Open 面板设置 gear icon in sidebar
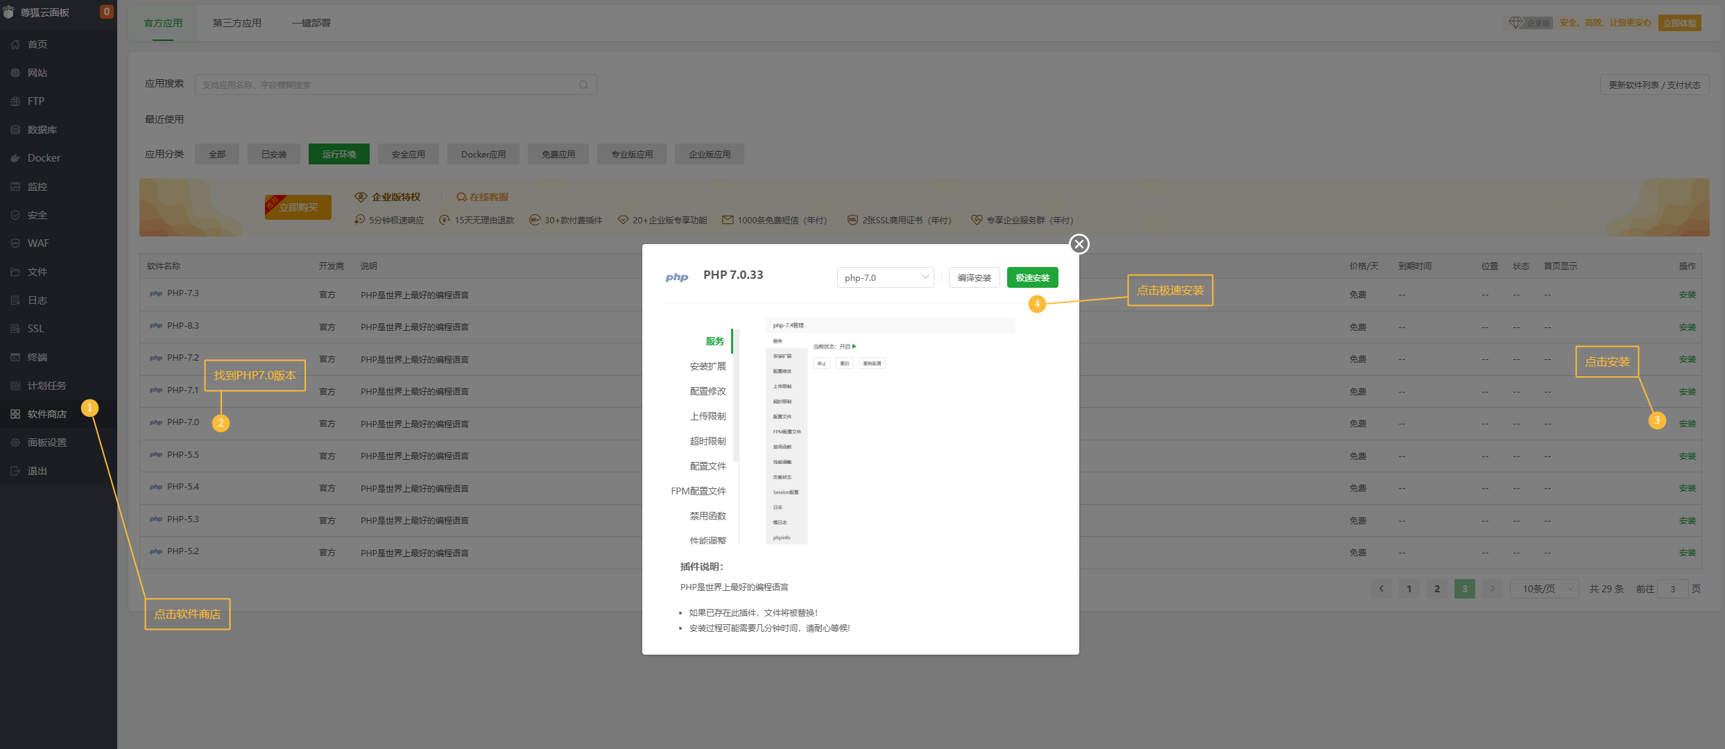Image resolution: width=1725 pixels, height=749 pixels. pyautogui.click(x=15, y=442)
